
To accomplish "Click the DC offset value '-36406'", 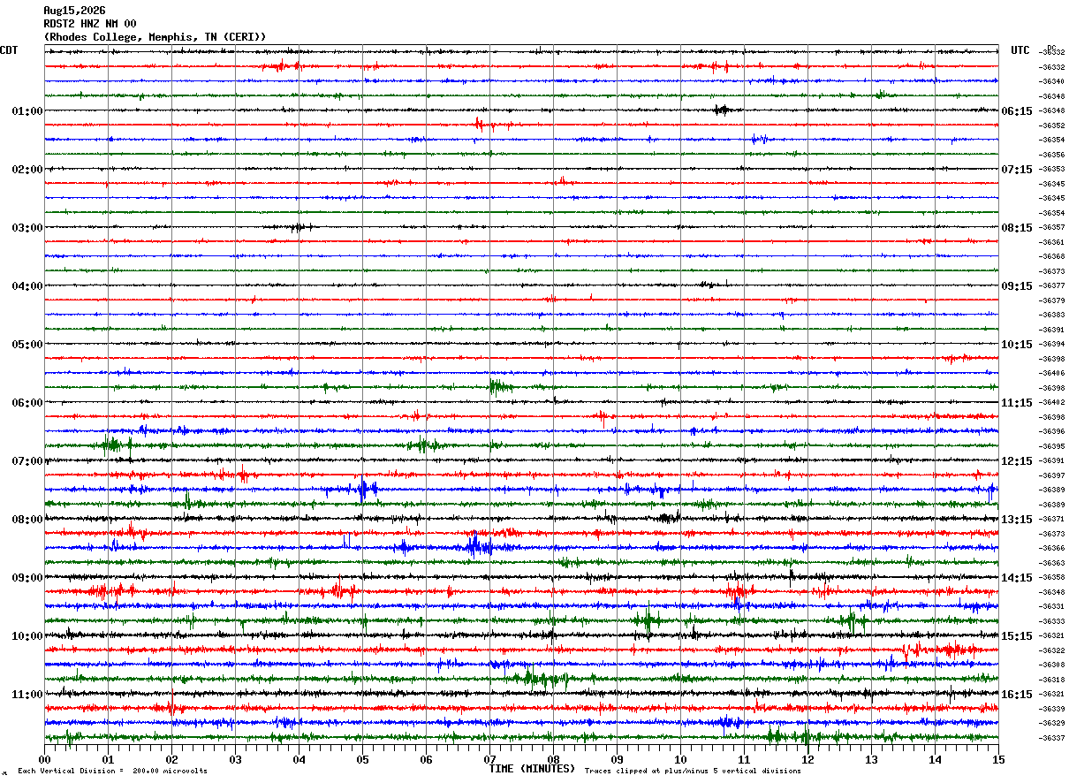I will [x=1052, y=374].
